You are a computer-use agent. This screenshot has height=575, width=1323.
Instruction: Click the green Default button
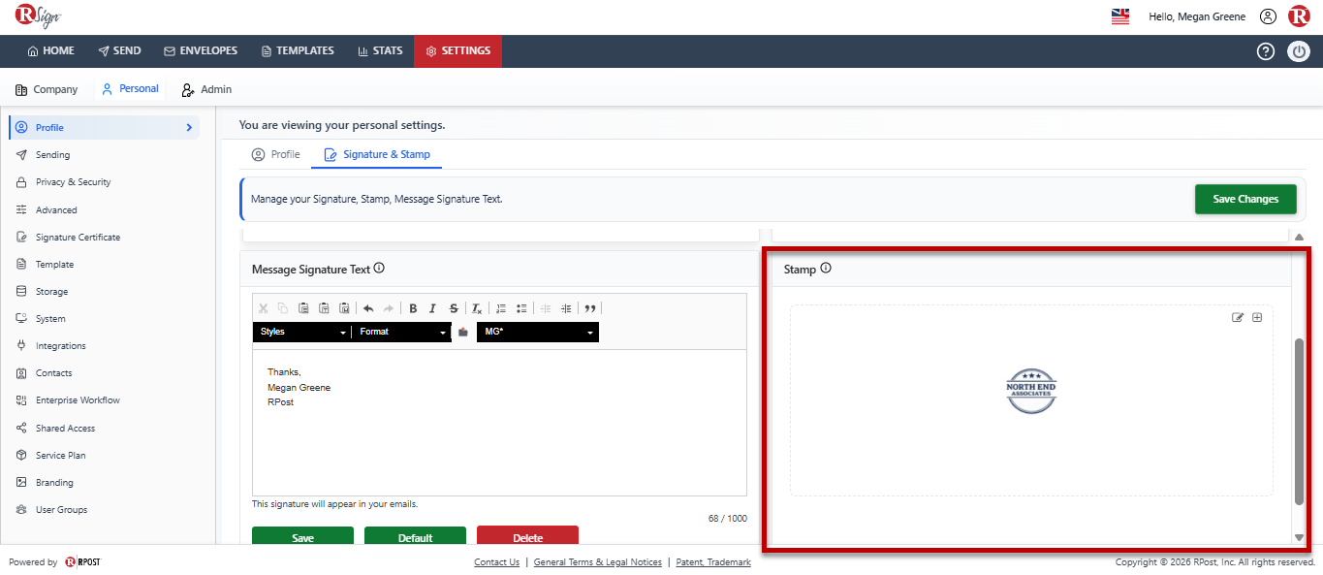pyautogui.click(x=415, y=536)
